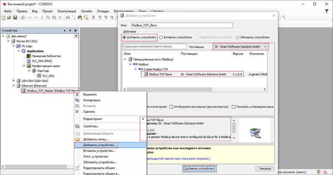Screen dimensions: 333x175
Task: Collapse the Modbus group in device list
Action: tap(130, 64)
